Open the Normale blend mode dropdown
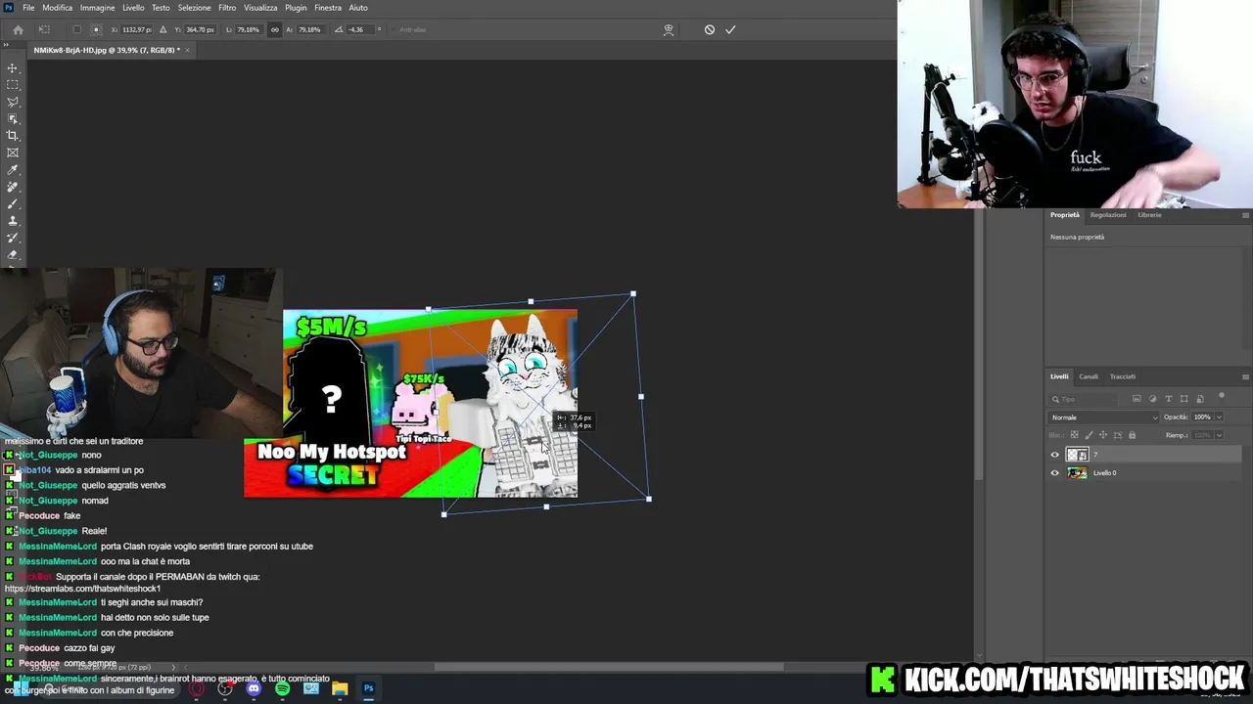 [x=1103, y=418]
